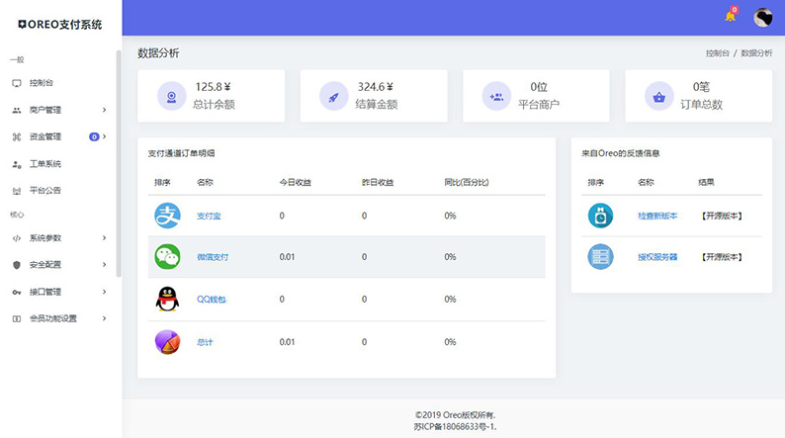Open the 总计 link

(205, 342)
